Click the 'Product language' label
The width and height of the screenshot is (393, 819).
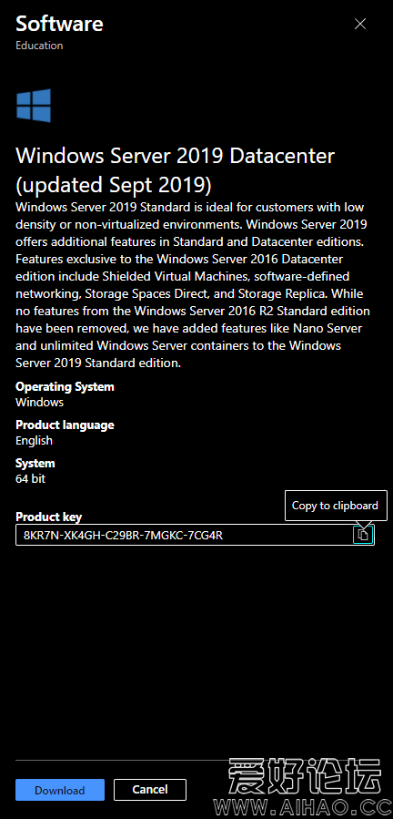(x=65, y=425)
